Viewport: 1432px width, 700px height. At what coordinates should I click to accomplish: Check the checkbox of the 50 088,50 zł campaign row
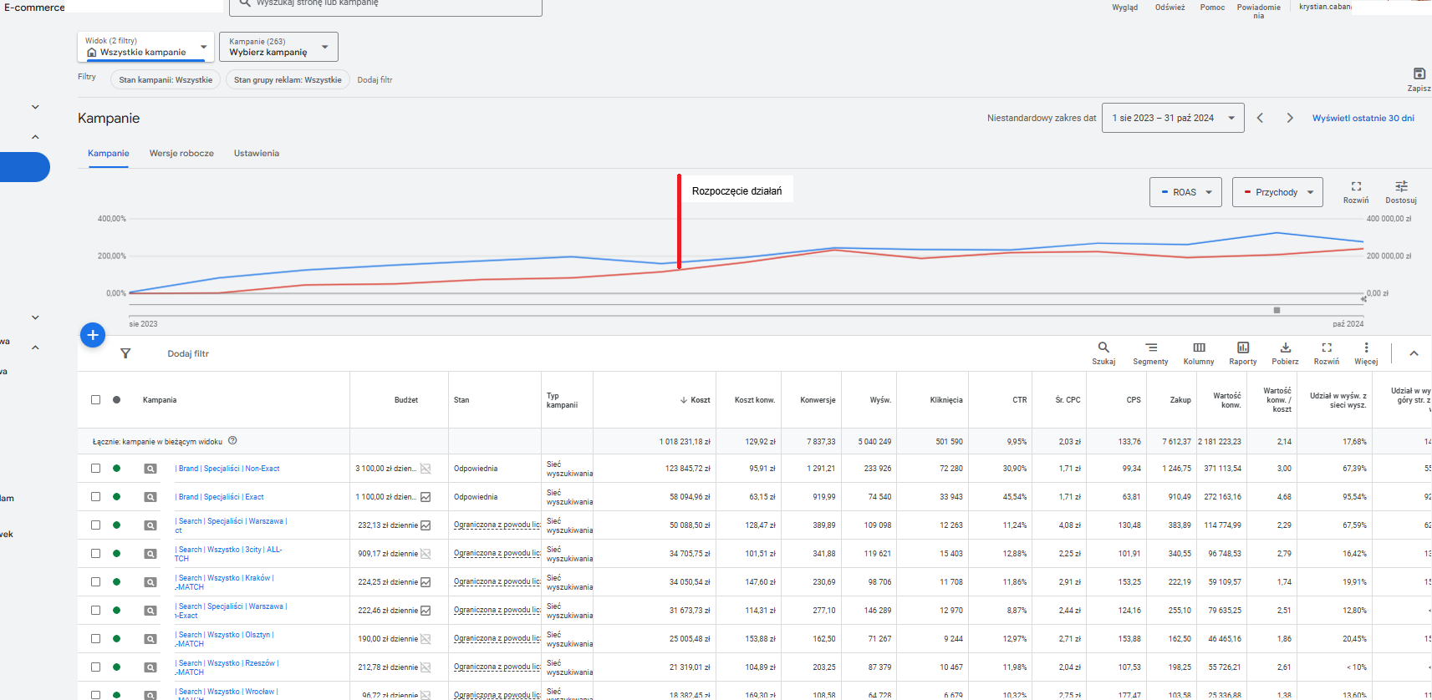pyautogui.click(x=95, y=525)
